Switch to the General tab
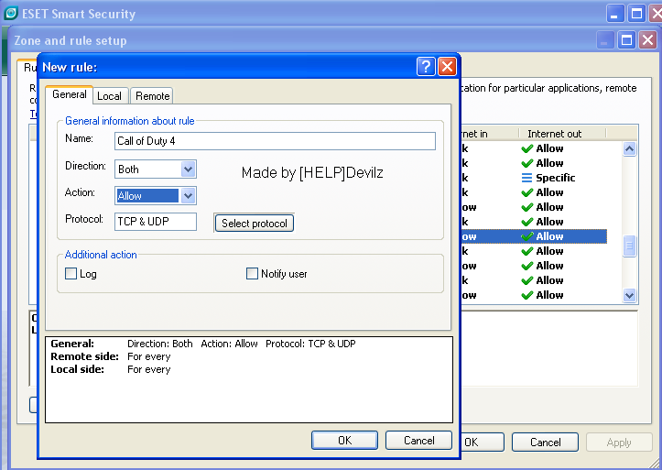This screenshot has height=470, width=662. pyautogui.click(x=70, y=94)
